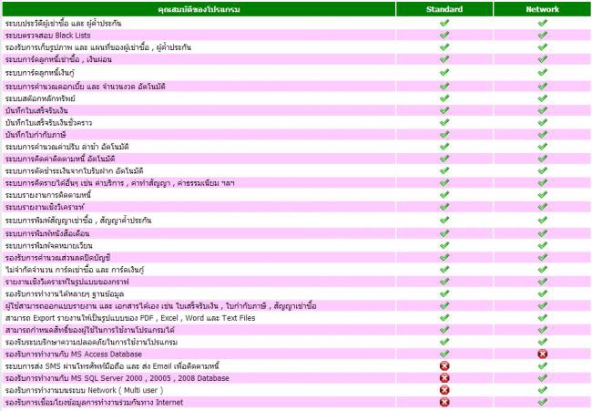Click the row text about Export to PDF, Excel, Word
The image size is (592, 411).
[x=130, y=318]
